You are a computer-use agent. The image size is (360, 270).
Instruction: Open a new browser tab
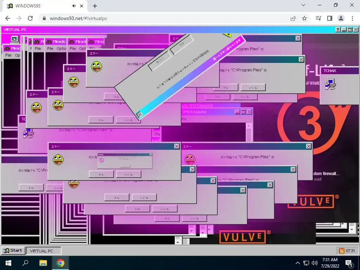coord(95,6)
